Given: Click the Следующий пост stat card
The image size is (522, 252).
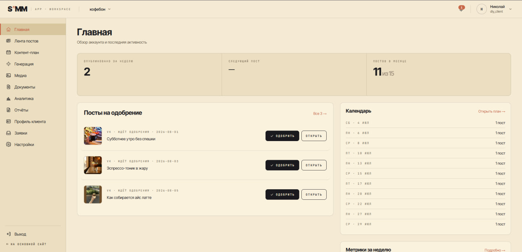Looking at the screenshot, I should [x=294, y=74].
